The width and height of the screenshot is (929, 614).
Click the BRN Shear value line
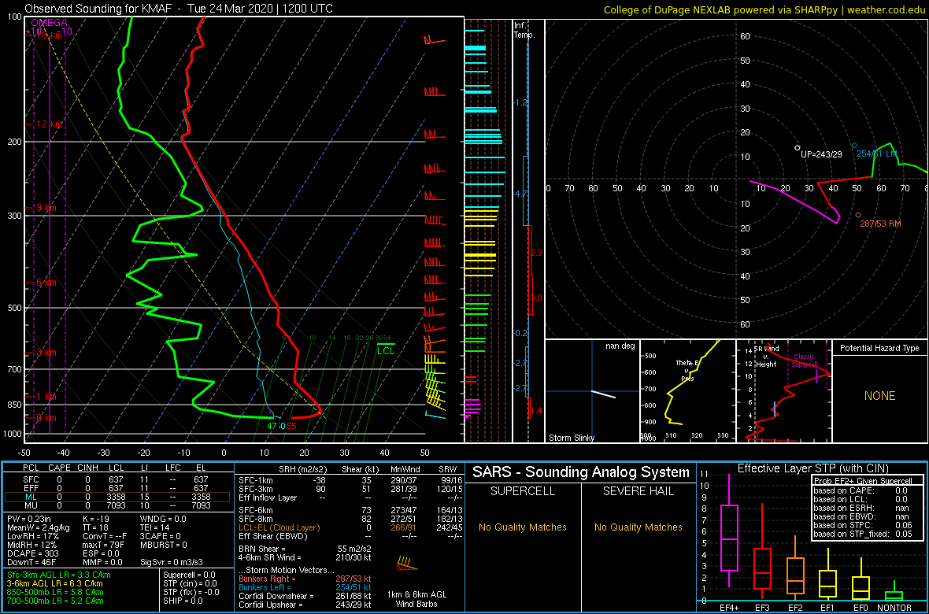coord(305,549)
